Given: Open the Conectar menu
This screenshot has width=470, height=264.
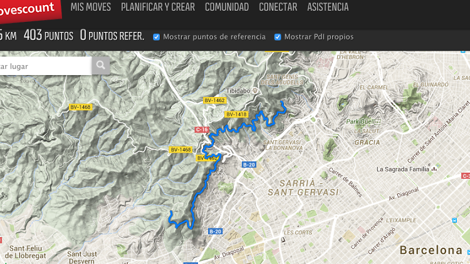Looking at the screenshot, I should coord(278,7).
